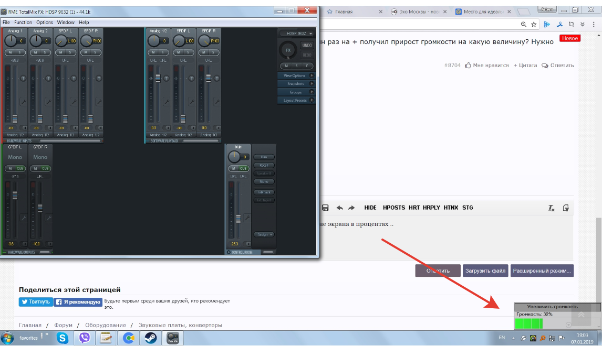Screen dimensions: 602x346
Task: Expand Analog 1 channel with its arrow button
Action: pos(25,128)
